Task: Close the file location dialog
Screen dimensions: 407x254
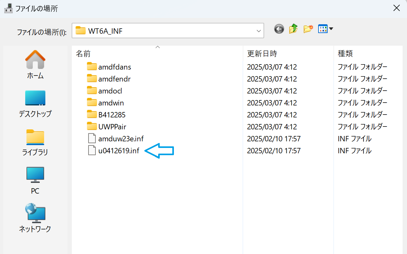Action: [x=396, y=8]
